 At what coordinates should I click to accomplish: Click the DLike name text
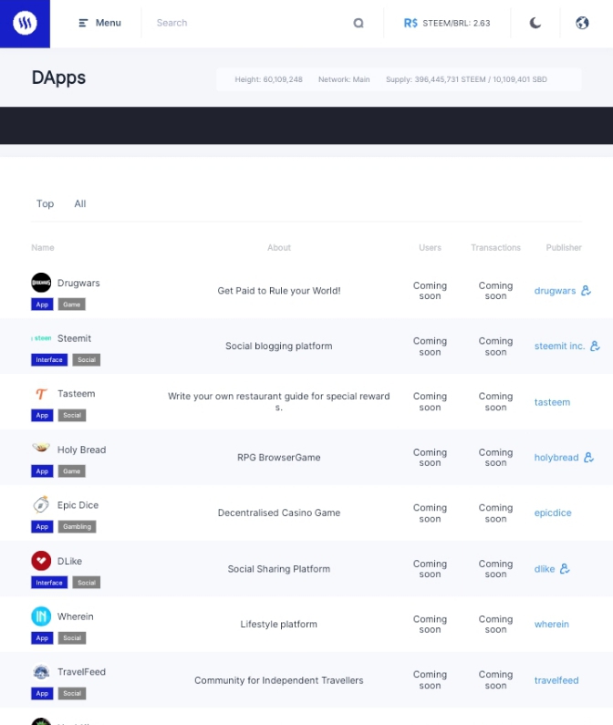(69, 562)
